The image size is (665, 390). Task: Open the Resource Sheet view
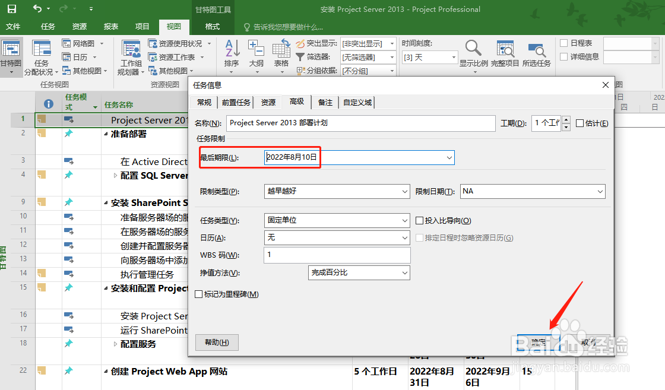[176, 57]
